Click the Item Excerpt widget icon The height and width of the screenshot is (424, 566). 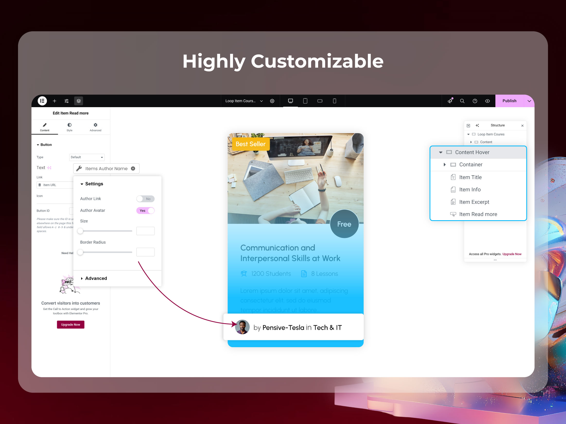click(x=453, y=202)
